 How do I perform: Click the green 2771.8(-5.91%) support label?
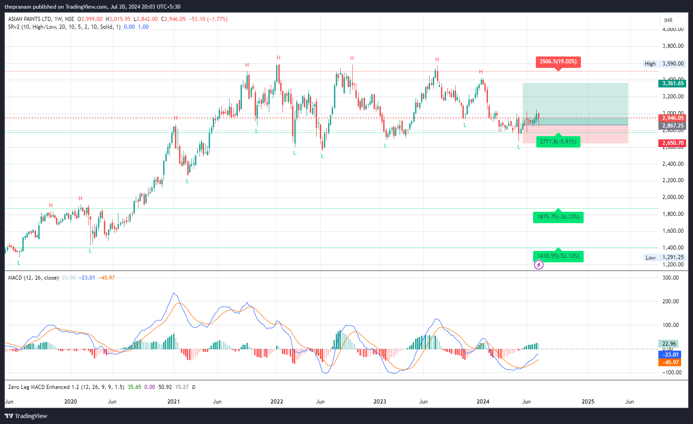pyautogui.click(x=558, y=142)
